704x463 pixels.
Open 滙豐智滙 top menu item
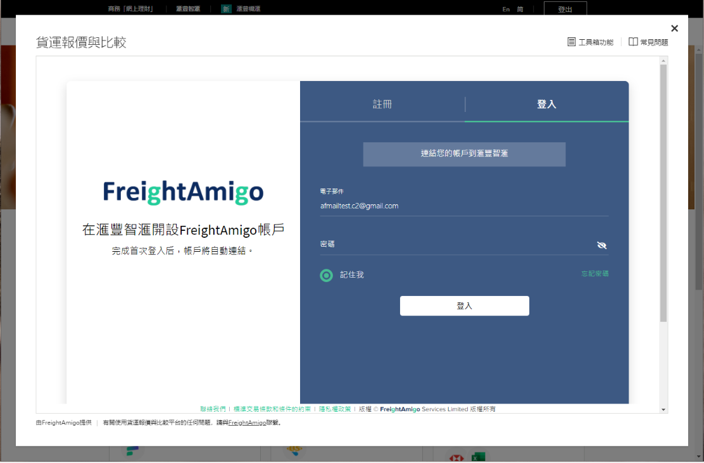(188, 8)
